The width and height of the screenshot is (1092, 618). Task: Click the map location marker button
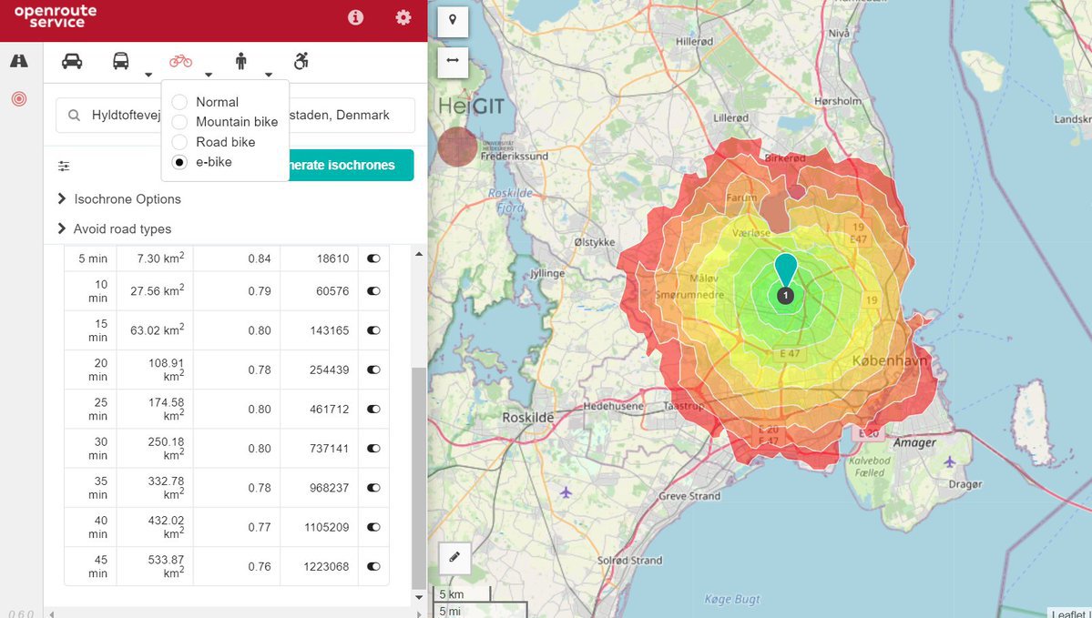coord(453,21)
